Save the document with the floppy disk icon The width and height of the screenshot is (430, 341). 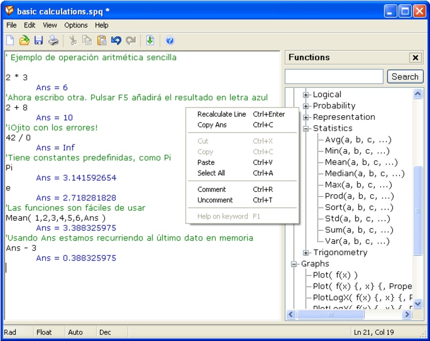(39, 40)
